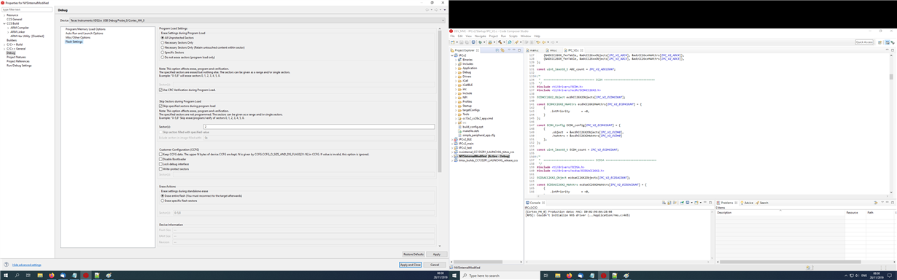
Task: Open Console tab in CCS bottom panel
Action: coord(535,203)
